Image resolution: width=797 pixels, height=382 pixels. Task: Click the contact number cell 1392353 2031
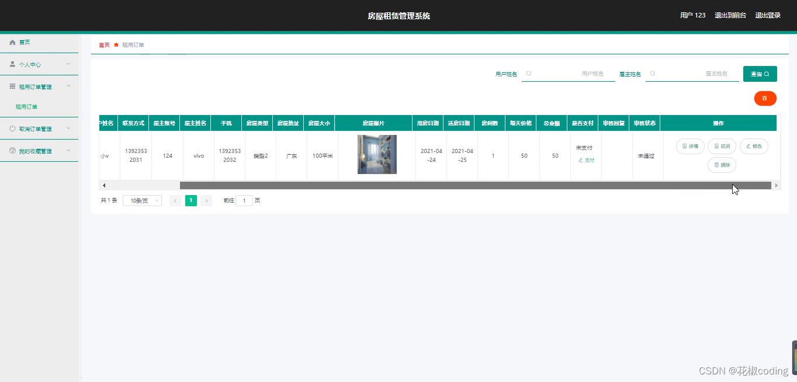pos(136,155)
